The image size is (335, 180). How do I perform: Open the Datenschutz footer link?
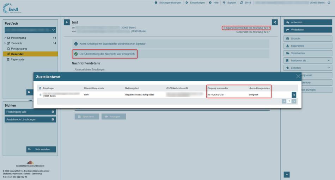37,174
